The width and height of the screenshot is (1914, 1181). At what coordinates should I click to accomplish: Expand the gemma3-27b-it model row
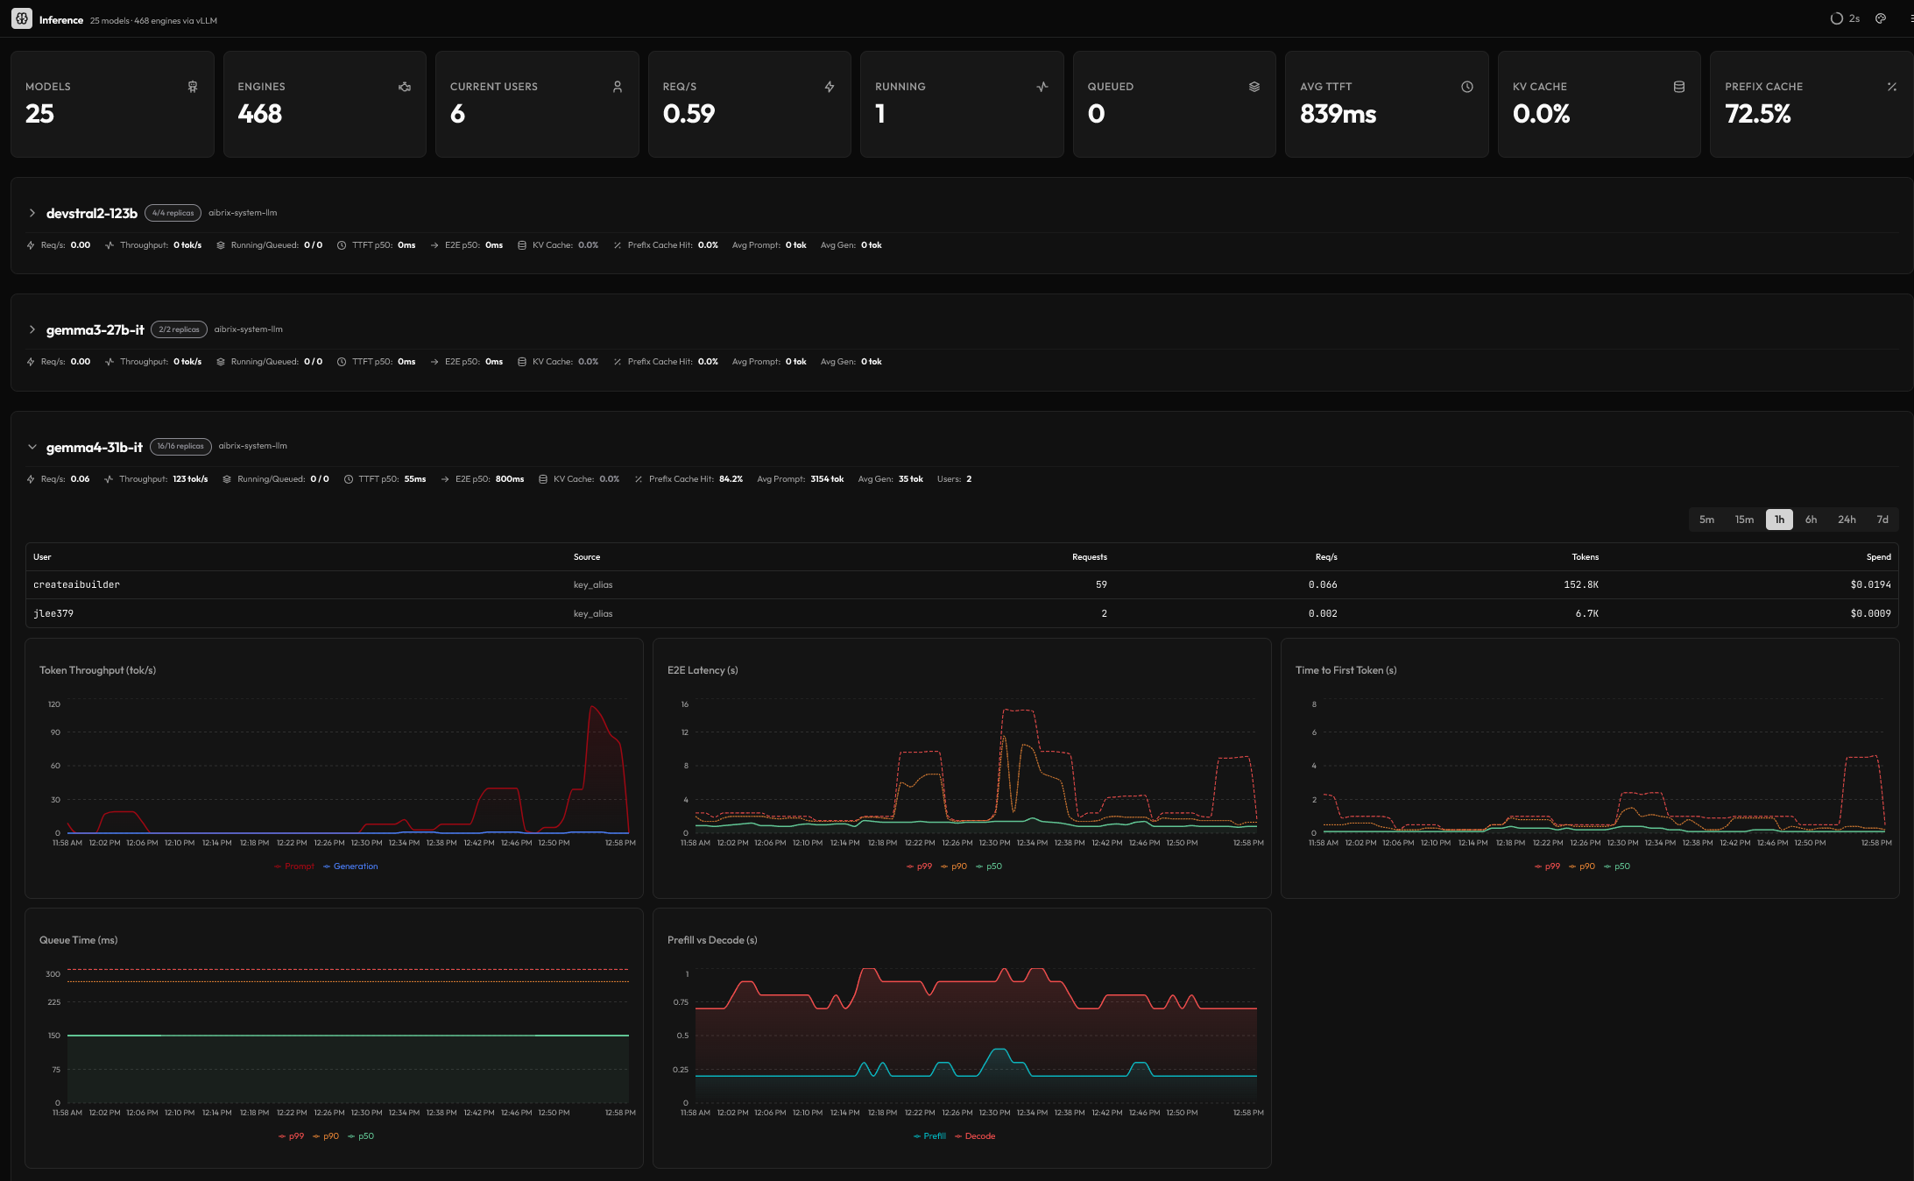click(32, 329)
